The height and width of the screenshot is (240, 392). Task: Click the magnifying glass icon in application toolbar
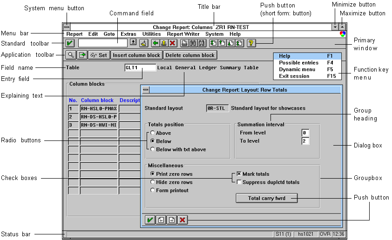[70, 55]
